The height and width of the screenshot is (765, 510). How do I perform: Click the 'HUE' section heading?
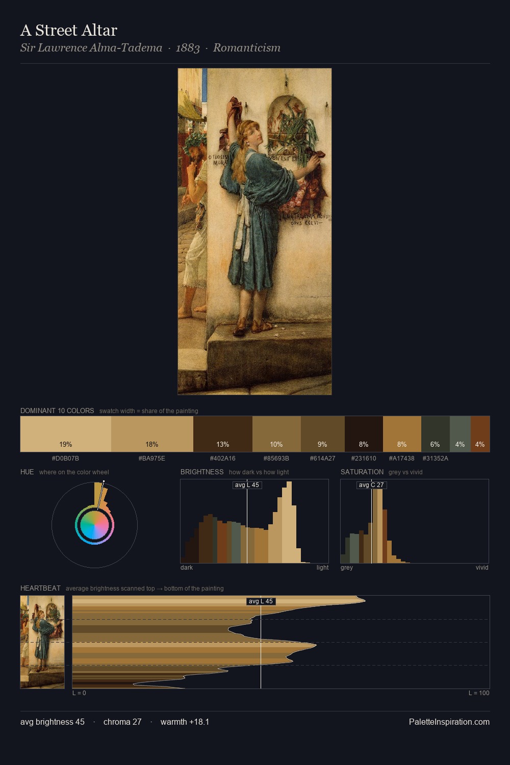[27, 472]
